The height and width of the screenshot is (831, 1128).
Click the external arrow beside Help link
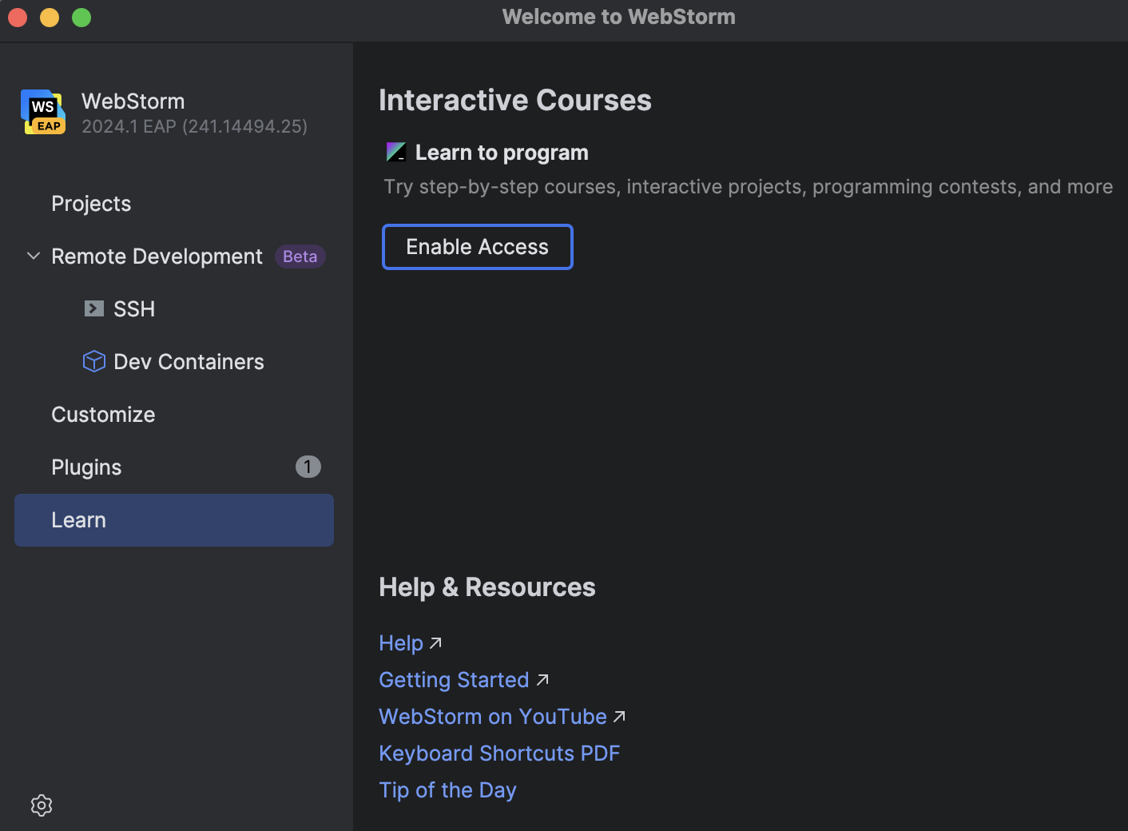coord(435,642)
